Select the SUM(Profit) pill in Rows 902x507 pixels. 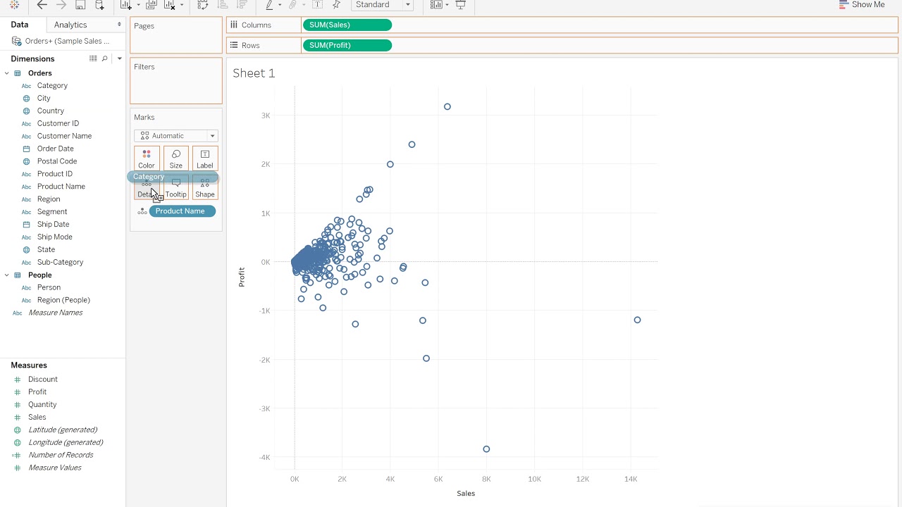pyautogui.click(x=347, y=45)
